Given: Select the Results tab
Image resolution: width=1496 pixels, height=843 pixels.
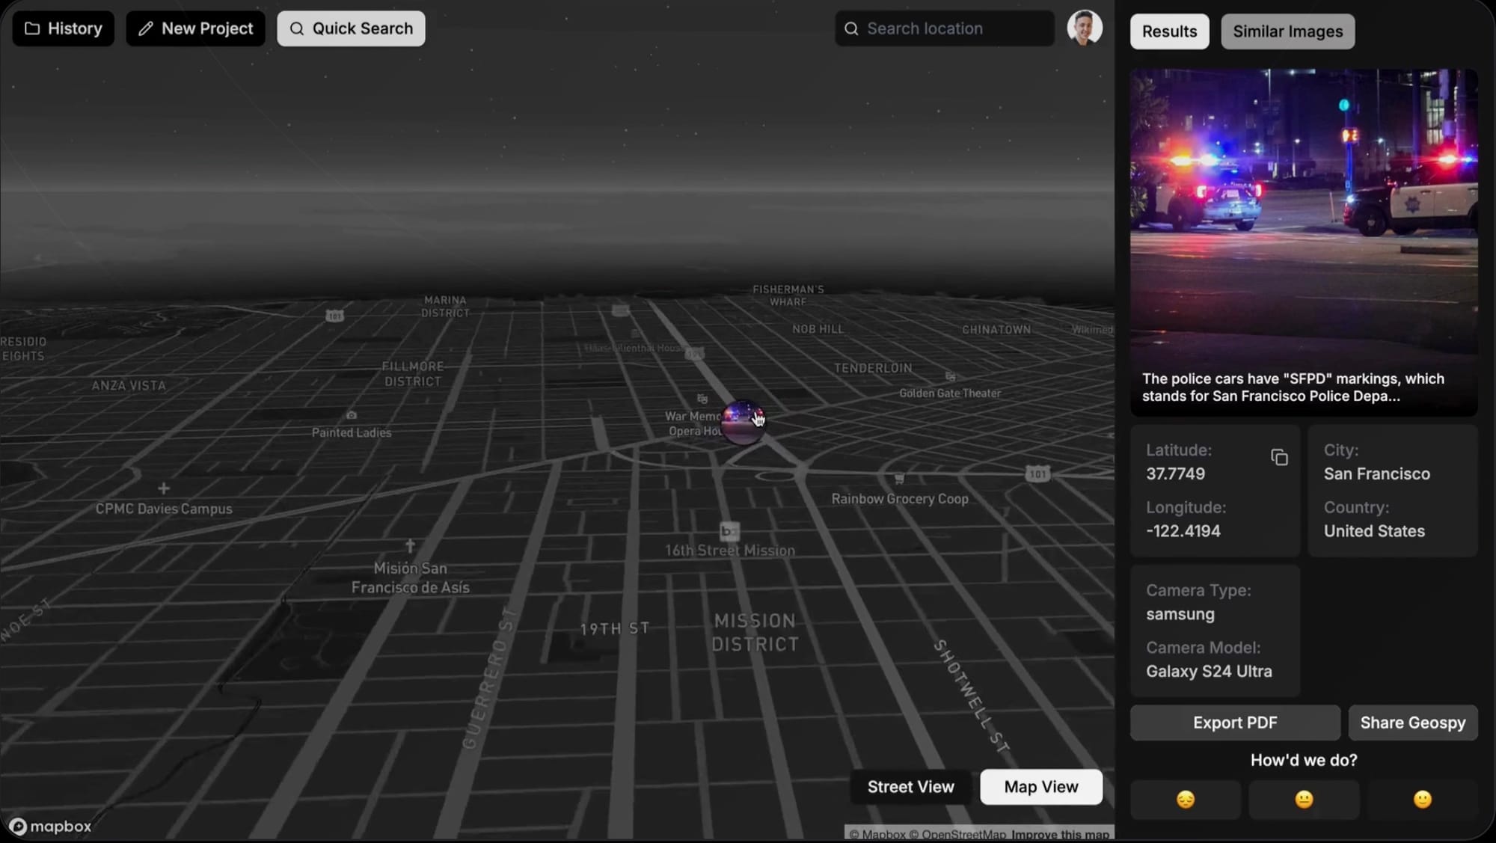Looking at the screenshot, I should (x=1169, y=31).
